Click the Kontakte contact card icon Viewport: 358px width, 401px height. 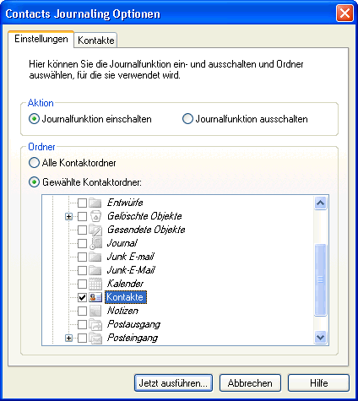click(x=95, y=297)
